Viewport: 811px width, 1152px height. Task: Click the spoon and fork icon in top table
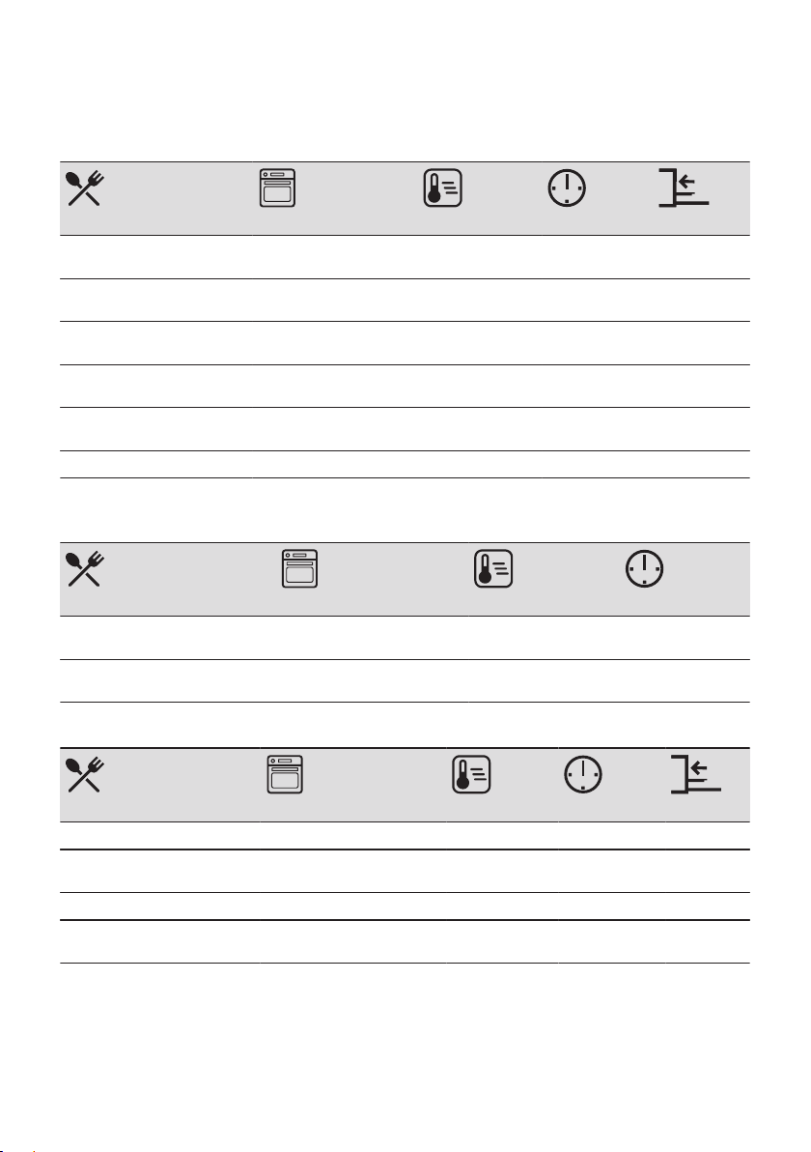click(85, 188)
